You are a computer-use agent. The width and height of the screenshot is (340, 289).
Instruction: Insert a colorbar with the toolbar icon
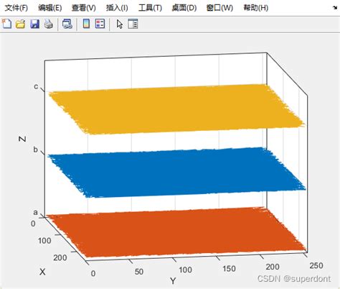(x=86, y=24)
